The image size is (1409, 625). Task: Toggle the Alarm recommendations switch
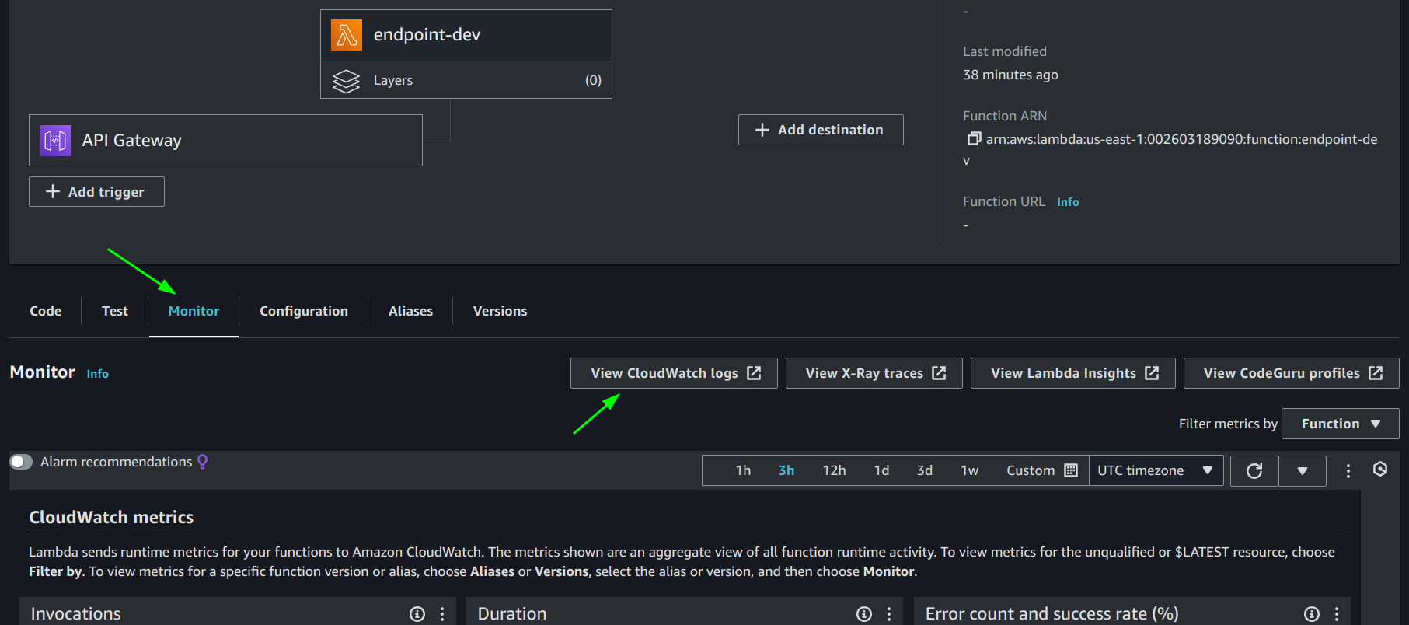21,462
